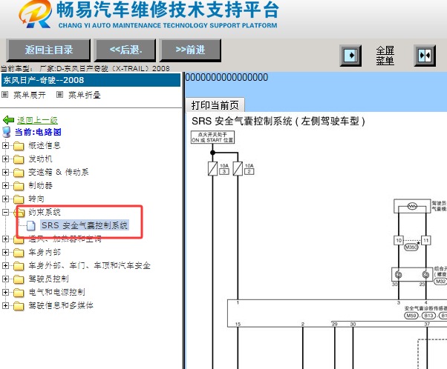Select the 车身内部 folder label
The height and width of the screenshot is (369, 447).
(45, 252)
